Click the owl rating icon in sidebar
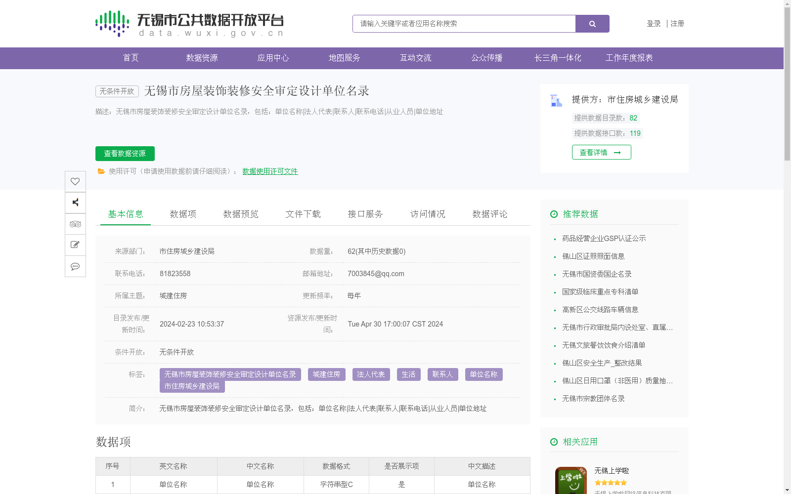 75,224
